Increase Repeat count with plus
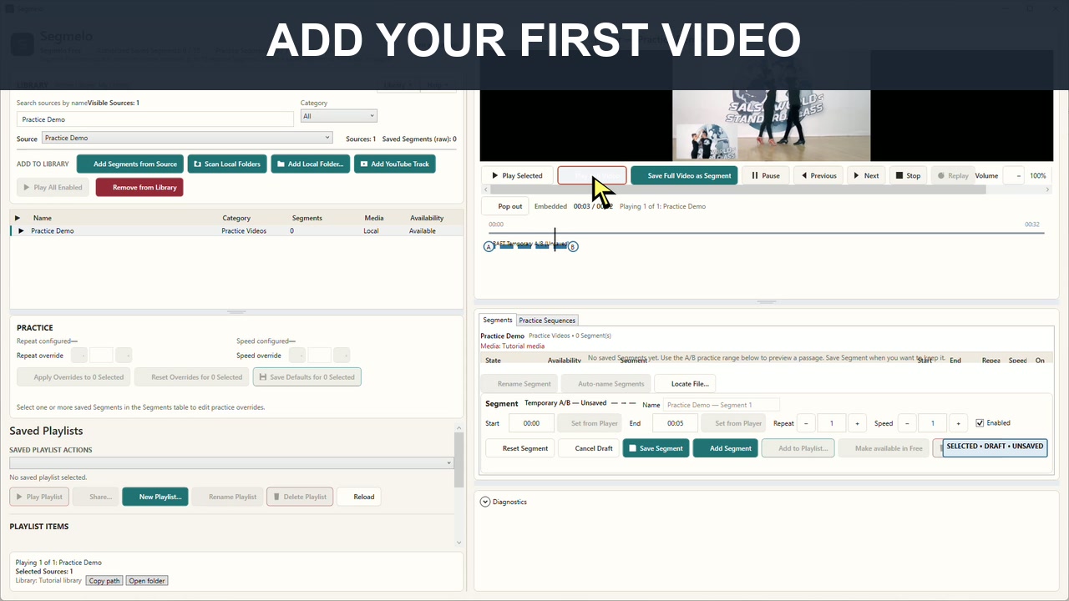 [857, 423]
